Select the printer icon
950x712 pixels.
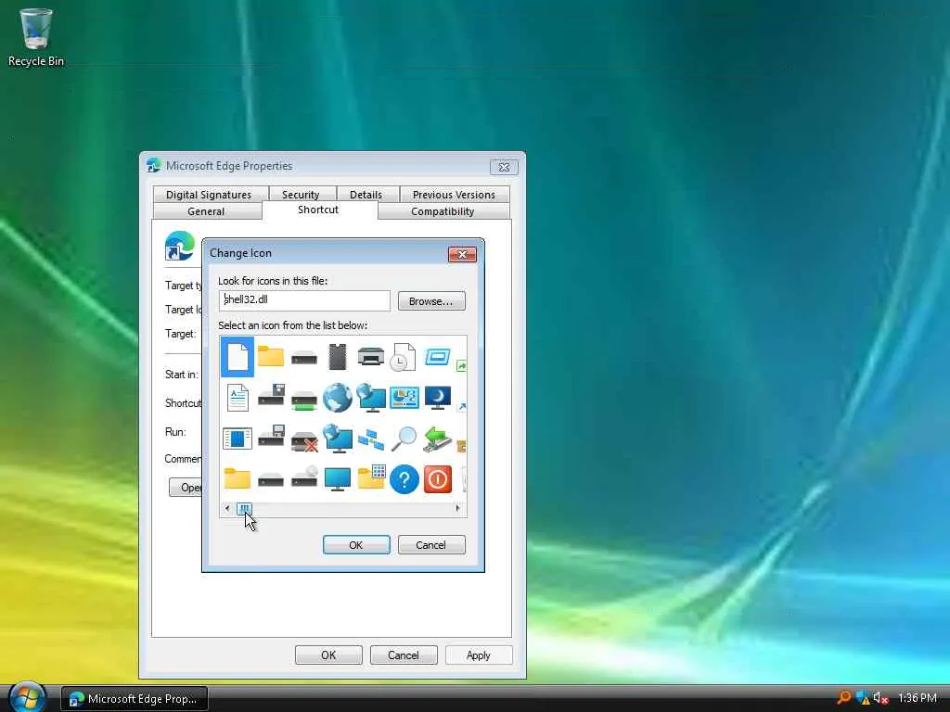(370, 356)
